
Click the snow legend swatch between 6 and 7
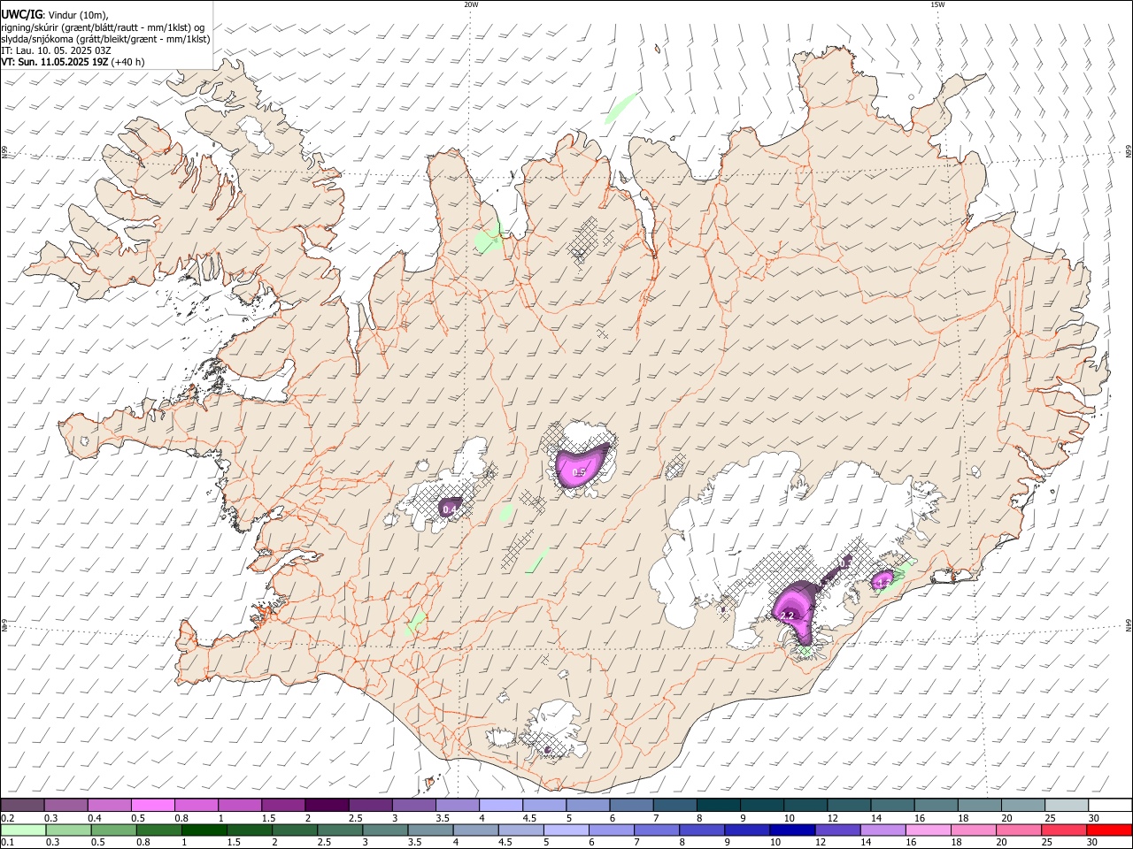[x=631, y=805]
